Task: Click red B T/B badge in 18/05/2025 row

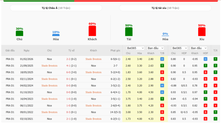Action: 162,72
